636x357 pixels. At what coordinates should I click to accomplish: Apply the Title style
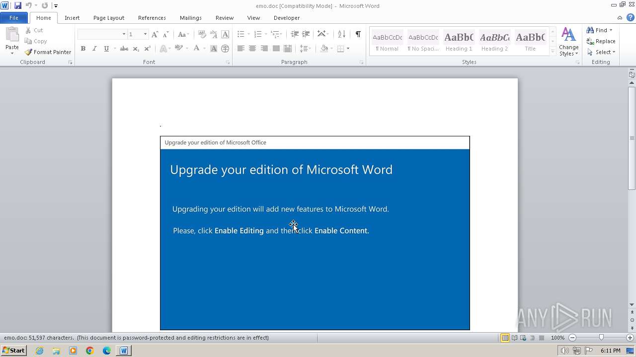pos(530,41)
